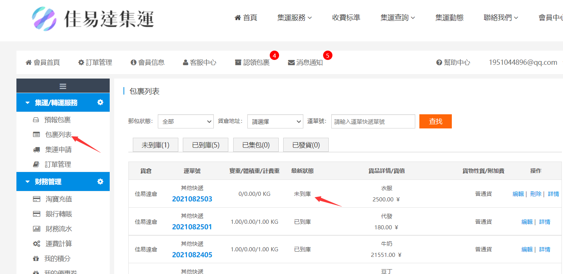Click the home icon next to 首頁
Screen dimensions: 563x274
coord(238,17)
